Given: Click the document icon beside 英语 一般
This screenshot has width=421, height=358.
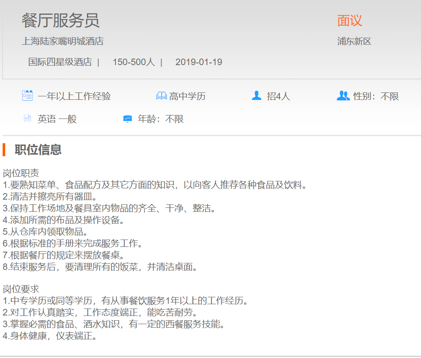Looking at the screenshot, I should 27,118.
